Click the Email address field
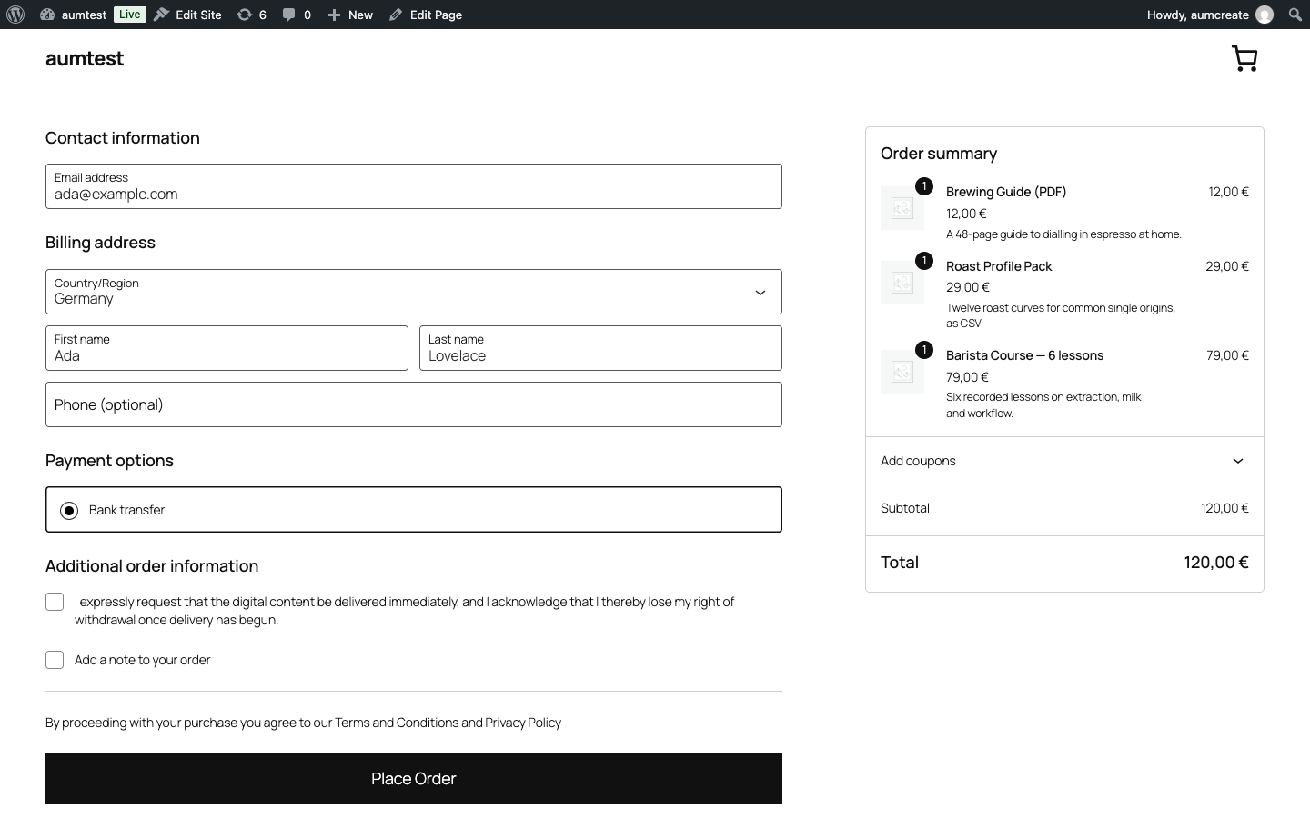Viewport: 1310px width, 818px height. point(414,186)
